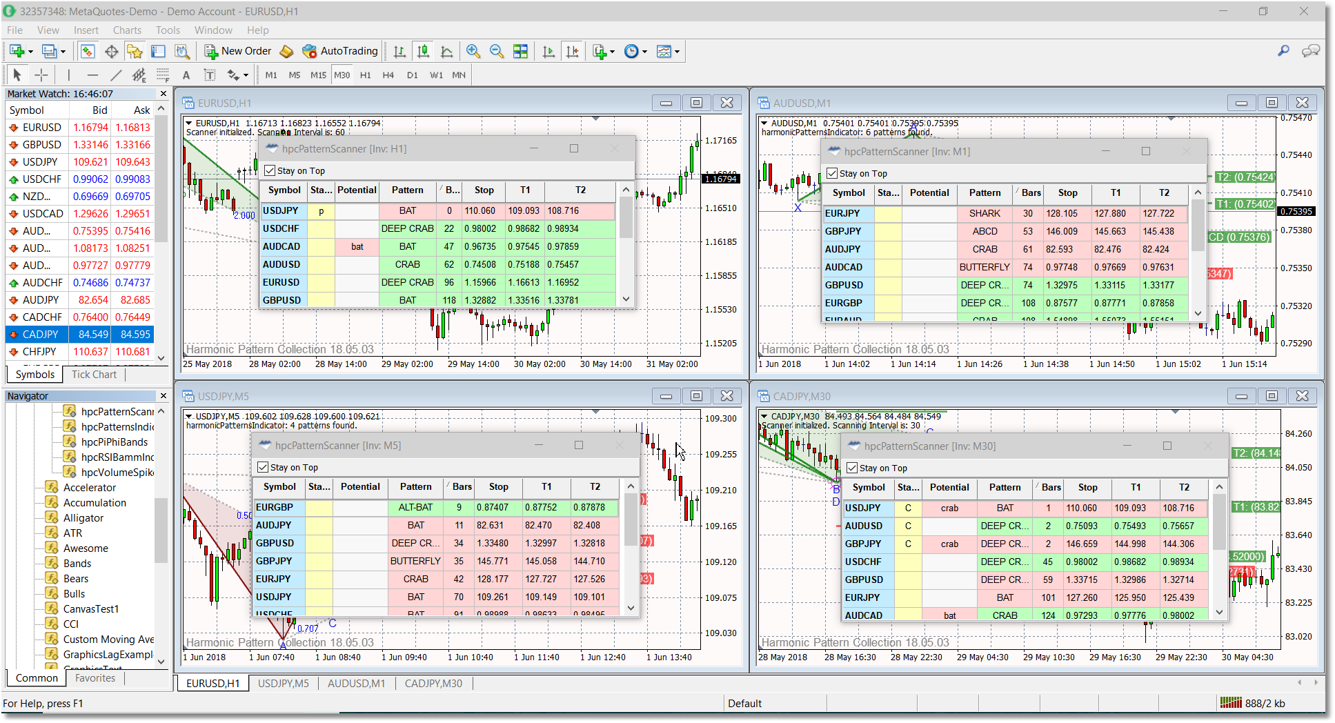Select the Fibonacci Retracement tool
1335x723 pixels.
click(x=163, y=75)
